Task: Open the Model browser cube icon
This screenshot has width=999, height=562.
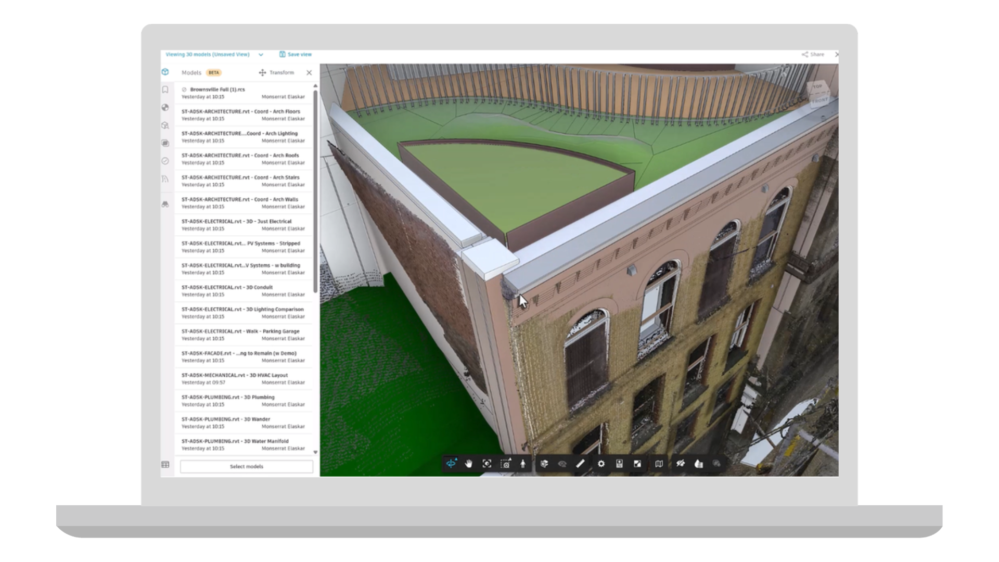Action: [544, 464]
